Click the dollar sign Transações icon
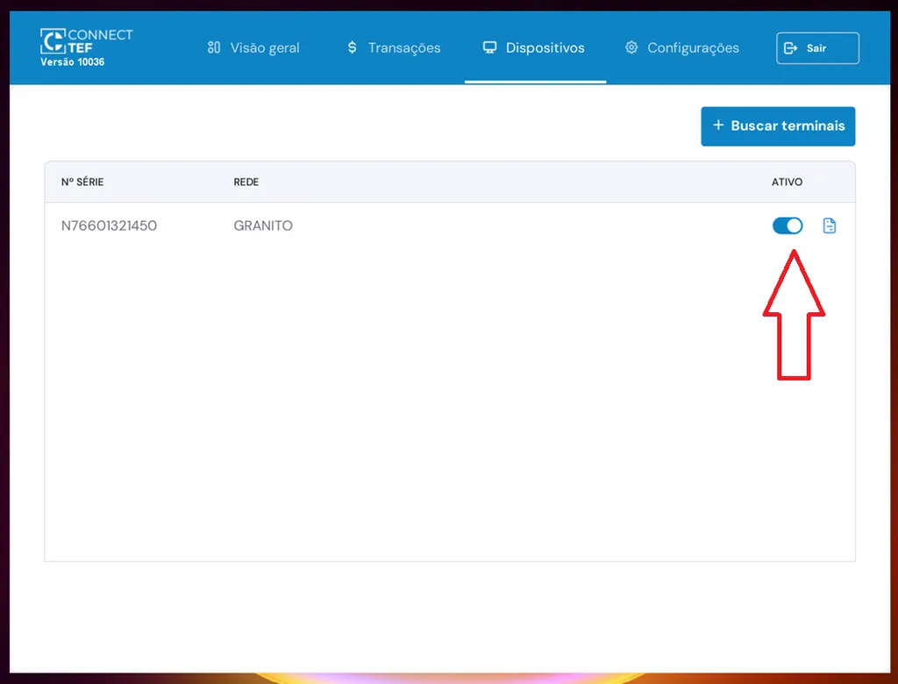This screenshot has width=898, height=684. click(352, 47)
